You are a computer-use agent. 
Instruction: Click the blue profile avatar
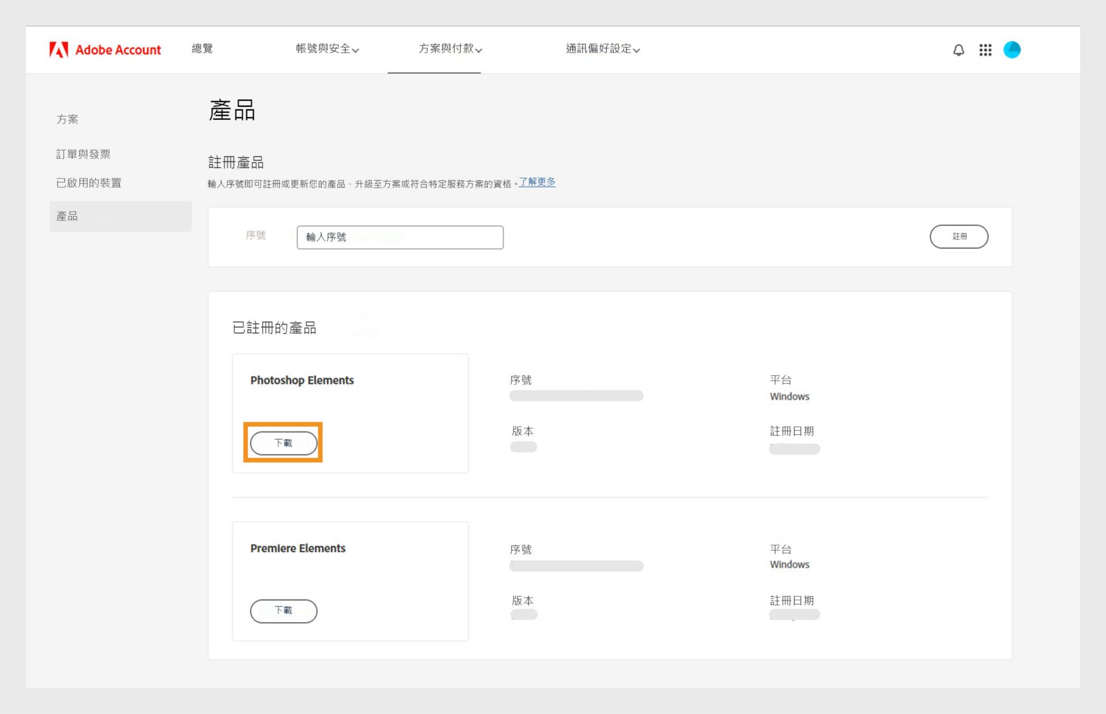pyautogui.click(x=1012, y=50)
